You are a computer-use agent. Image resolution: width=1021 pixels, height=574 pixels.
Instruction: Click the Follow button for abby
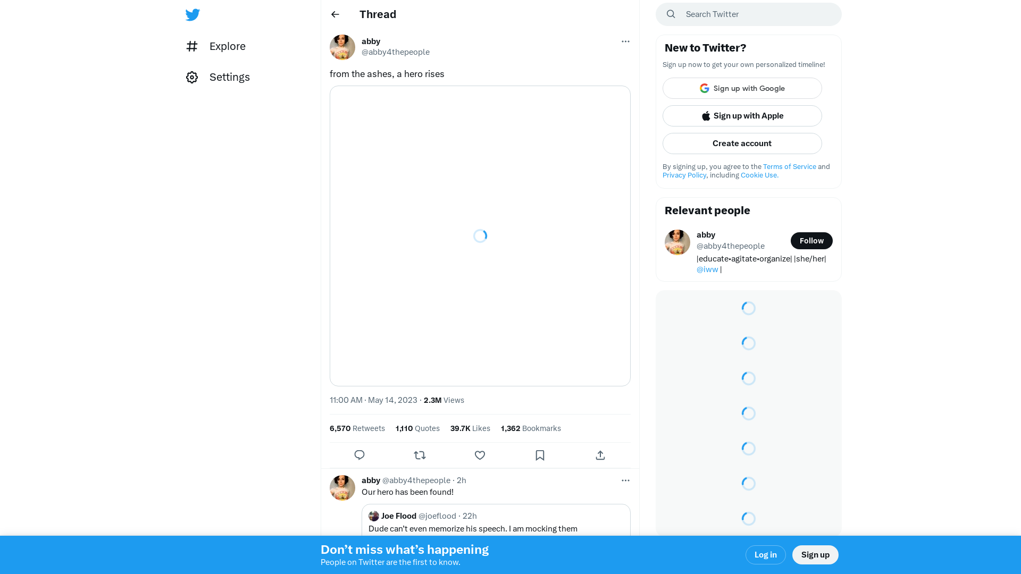[811, 240]
